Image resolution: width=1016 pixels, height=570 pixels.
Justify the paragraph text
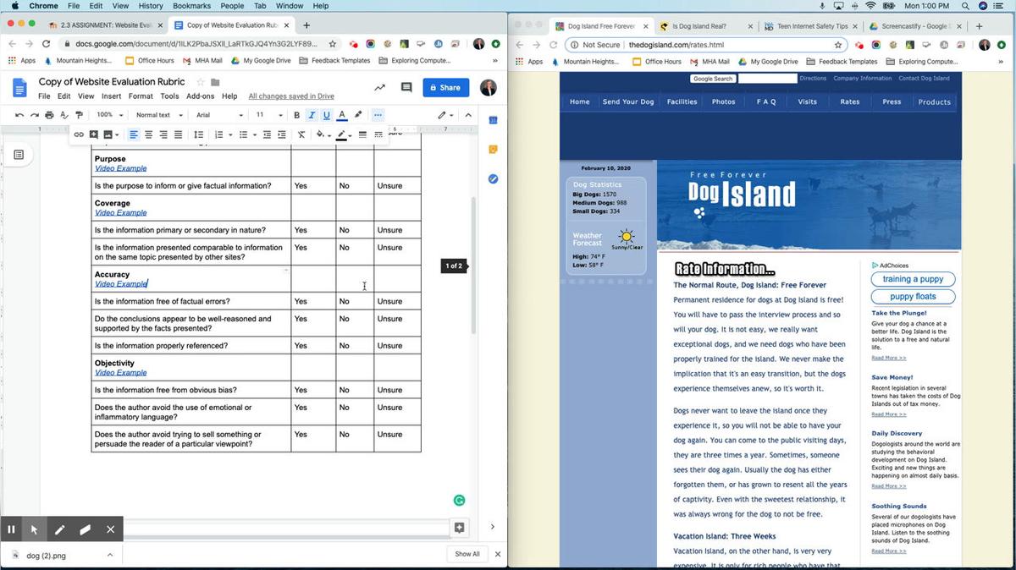(178, 134)
